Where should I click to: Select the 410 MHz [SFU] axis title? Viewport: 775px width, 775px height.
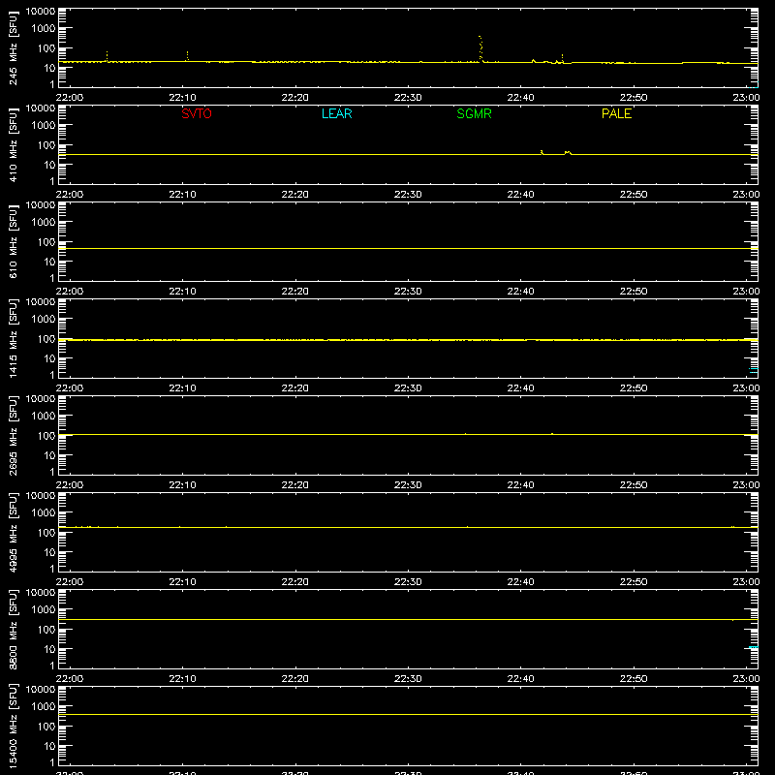(13, 144)
